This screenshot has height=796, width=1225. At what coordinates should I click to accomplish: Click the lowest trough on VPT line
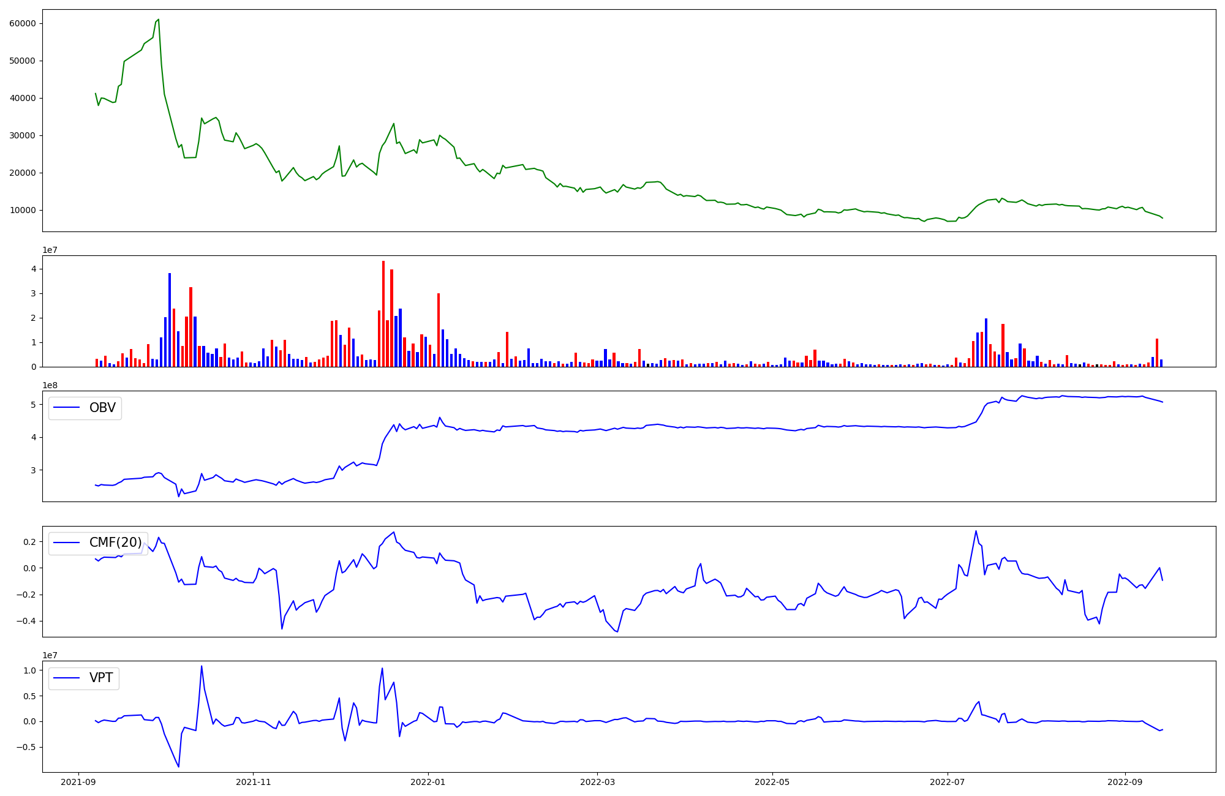coord(178,766)
